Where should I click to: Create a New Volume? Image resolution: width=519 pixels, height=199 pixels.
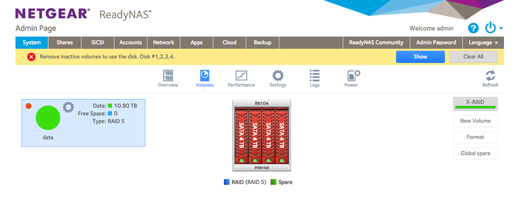tap(475, 121)
